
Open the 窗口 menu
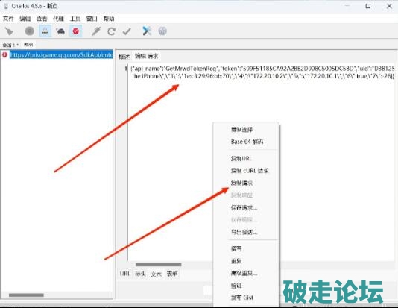pos(92,19)
